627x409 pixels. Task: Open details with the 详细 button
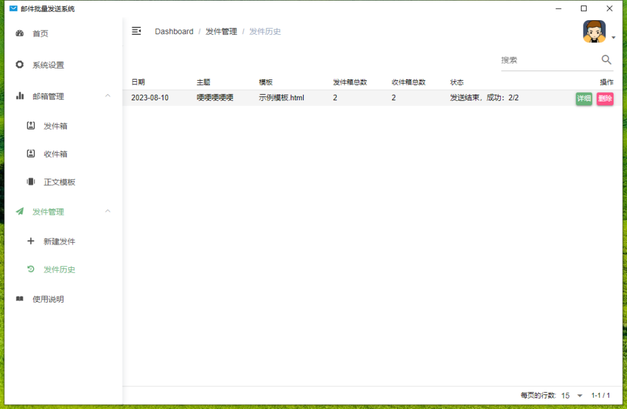click(584, 98)
